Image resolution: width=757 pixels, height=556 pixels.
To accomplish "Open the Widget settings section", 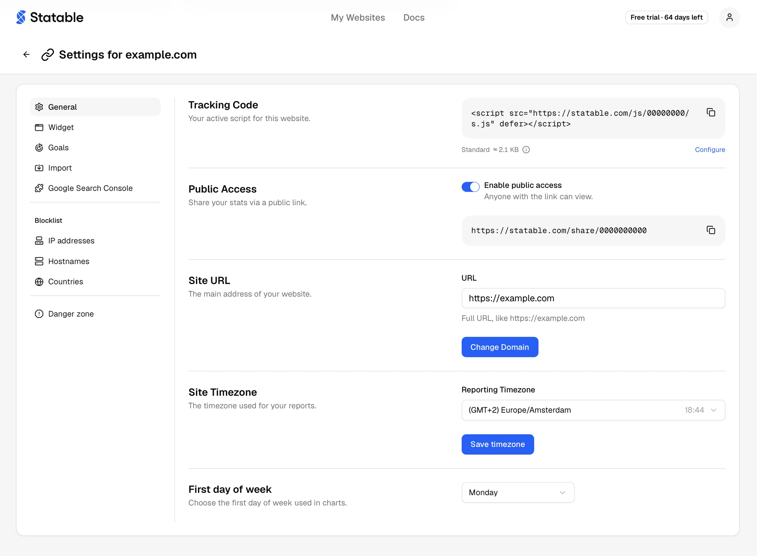I will [95, 127].
